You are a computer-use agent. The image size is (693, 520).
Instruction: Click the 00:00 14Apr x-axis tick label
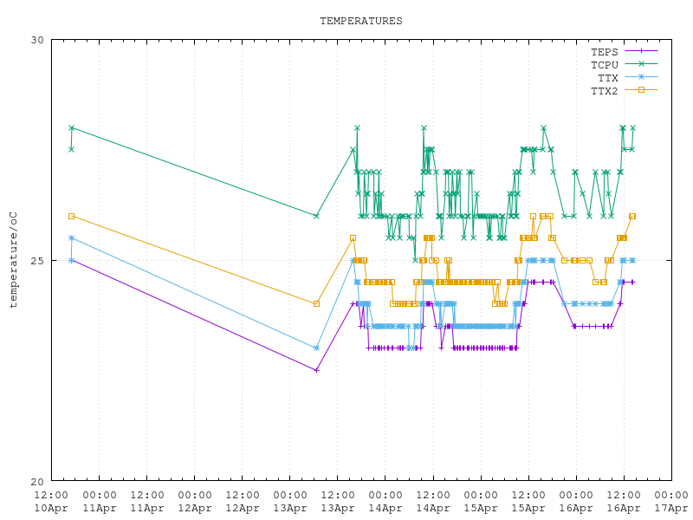pyautogui.click(x=385, y=500)
